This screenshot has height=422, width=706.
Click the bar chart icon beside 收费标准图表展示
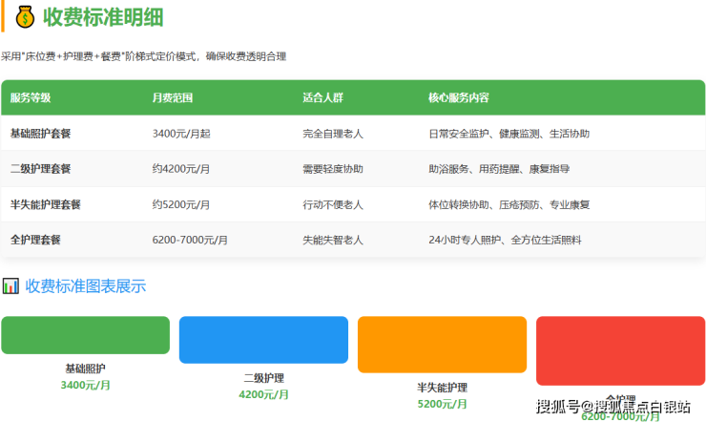[10, 285]
